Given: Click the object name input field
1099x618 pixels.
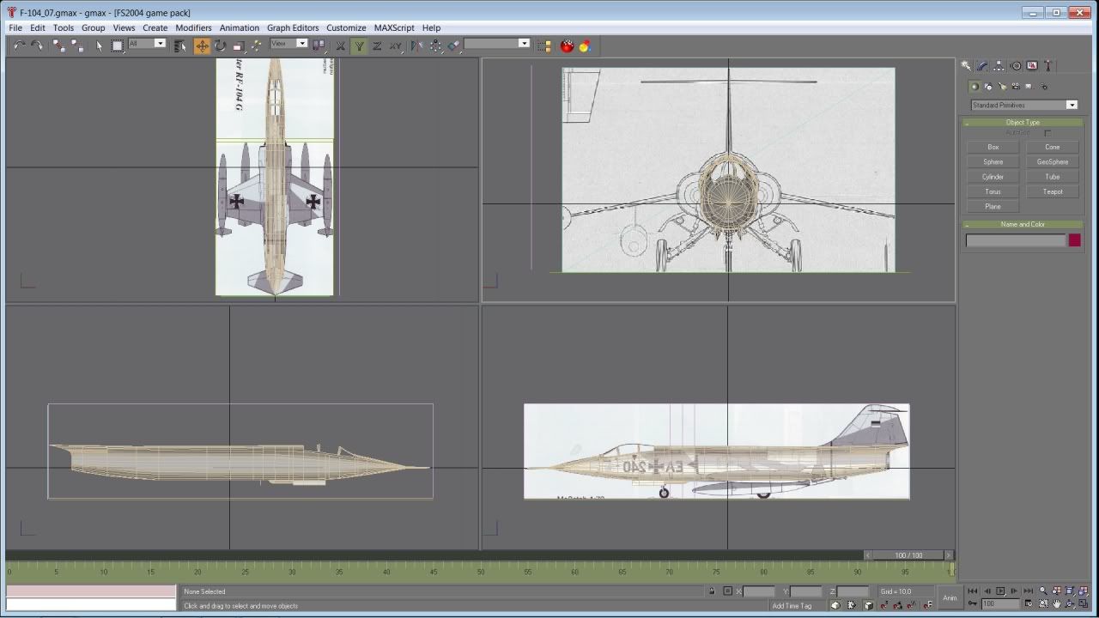Looking at the screenshot, I should point(1015,240).
